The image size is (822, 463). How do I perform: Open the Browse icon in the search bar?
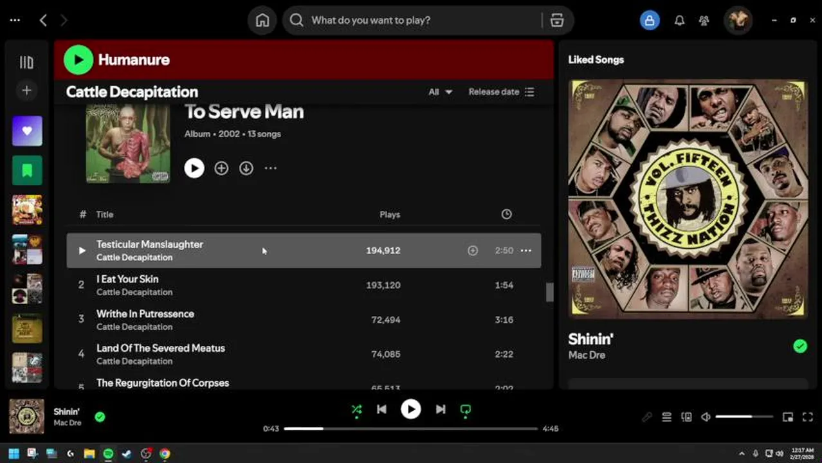click(557, 20)
